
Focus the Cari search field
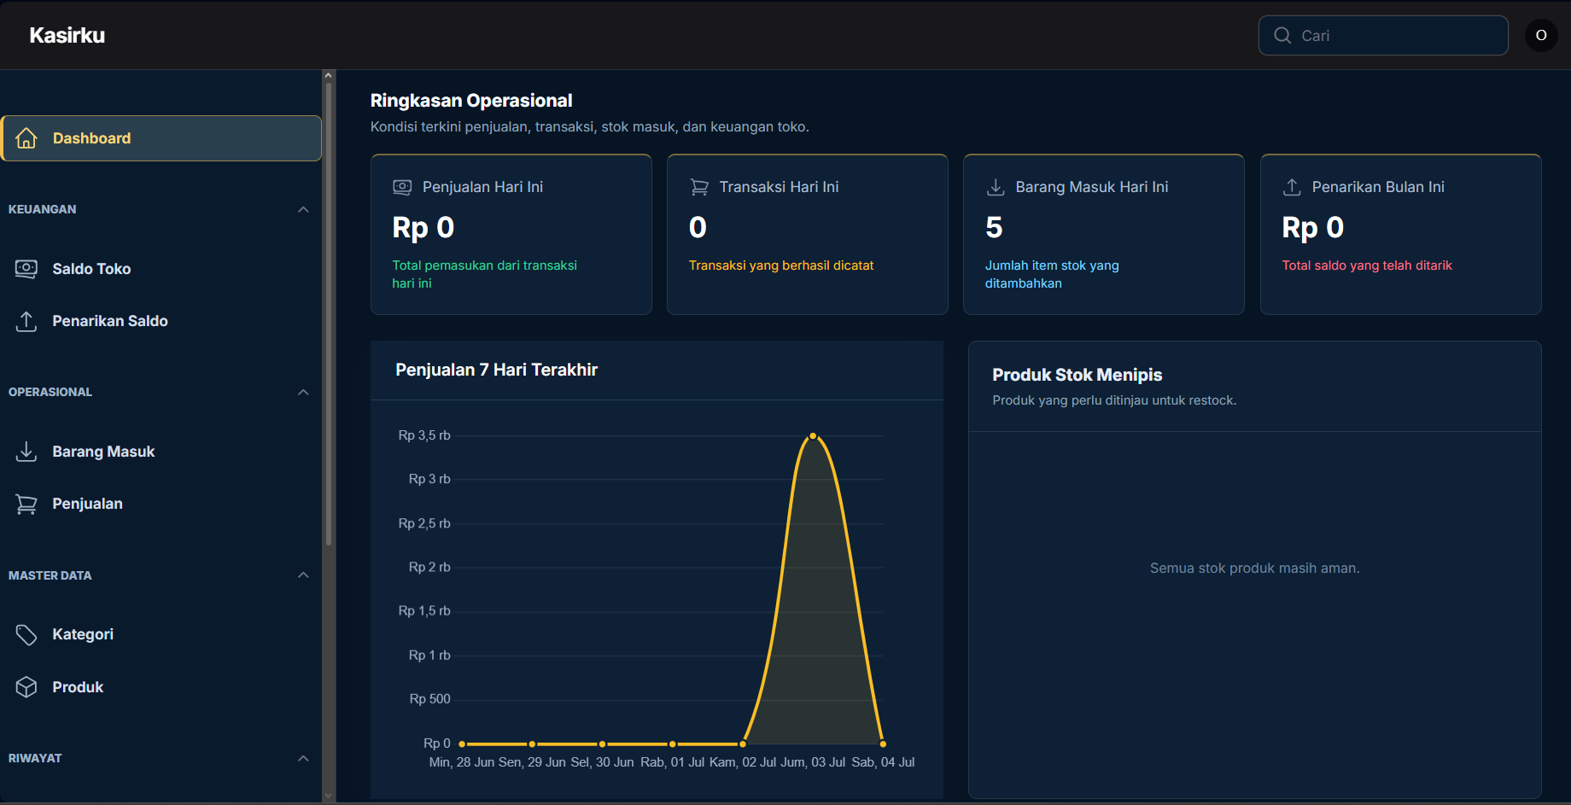(1383, 35)
